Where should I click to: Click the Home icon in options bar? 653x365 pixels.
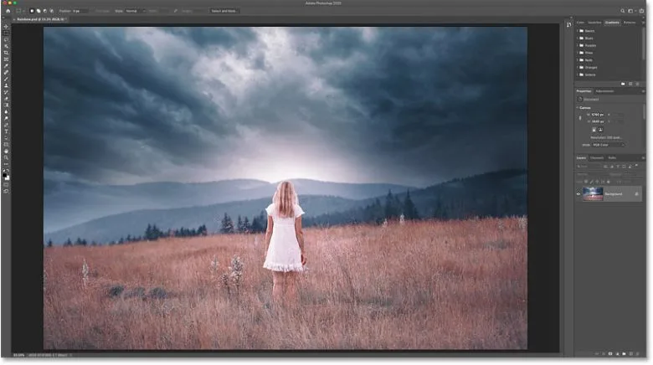(x=6, y=11)
